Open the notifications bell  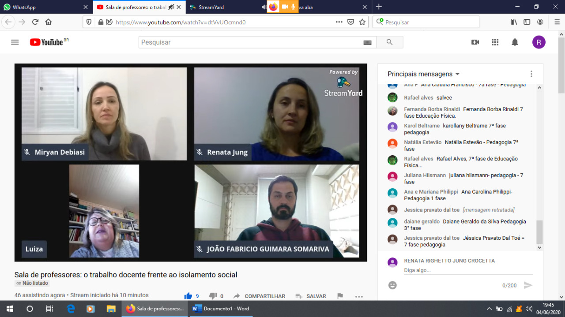point(515,42)
